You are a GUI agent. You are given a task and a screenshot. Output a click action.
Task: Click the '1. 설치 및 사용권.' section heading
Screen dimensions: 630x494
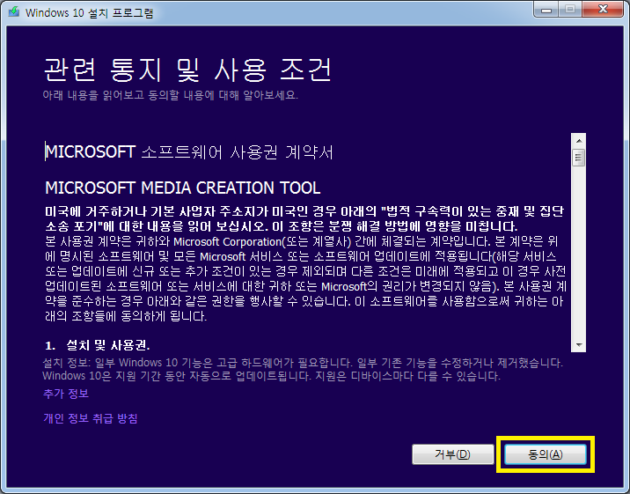coord(98,345)
